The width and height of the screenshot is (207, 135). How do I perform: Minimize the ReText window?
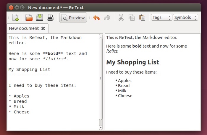[x=17, y=7]
